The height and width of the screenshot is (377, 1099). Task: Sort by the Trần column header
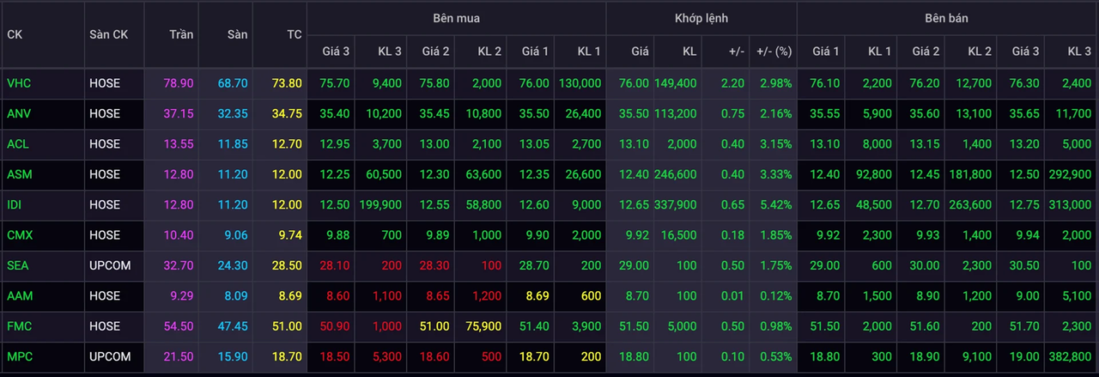pyautogui.click(x=181, y=34)
